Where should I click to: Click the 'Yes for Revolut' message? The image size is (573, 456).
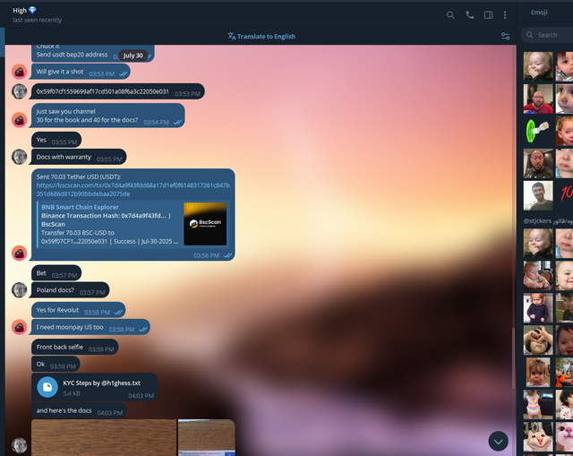tap(79, 310)
